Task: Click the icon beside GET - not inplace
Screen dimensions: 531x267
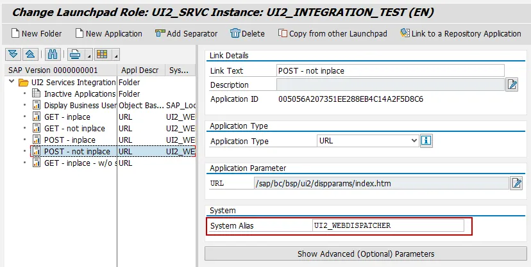Action: pos(37,128)
